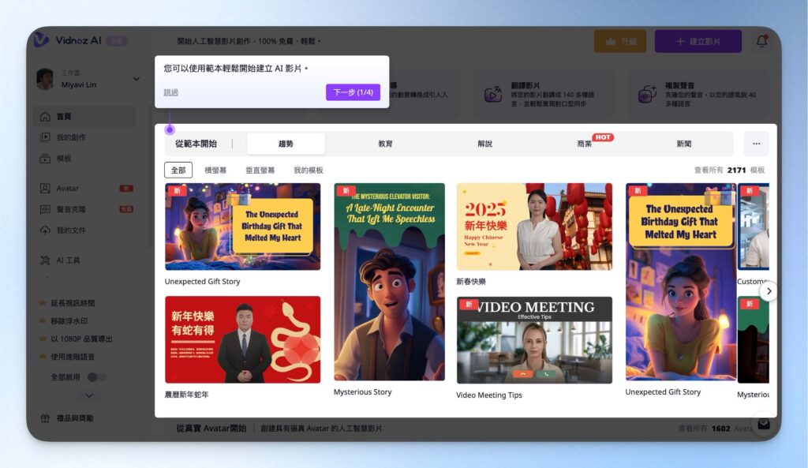Screen dimensions: 808x468
Task: Open the vertical Unexpected Gift Story thumbnail
Action: pos(681,282)
